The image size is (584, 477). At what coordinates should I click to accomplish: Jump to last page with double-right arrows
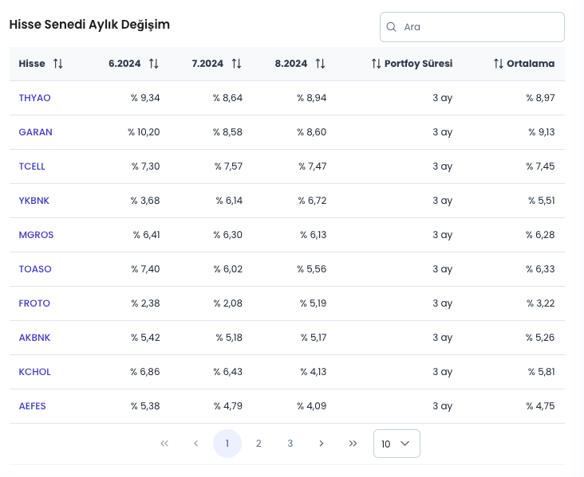tap(353, 444)
